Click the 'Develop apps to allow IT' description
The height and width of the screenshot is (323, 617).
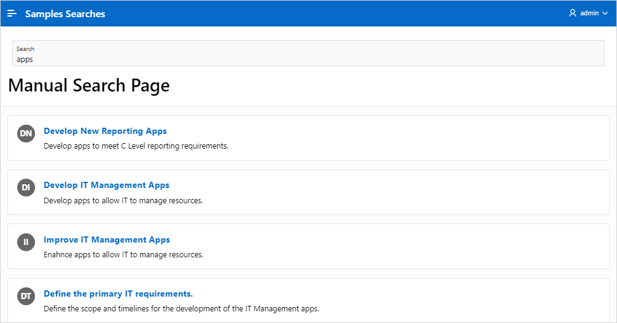pos(123,200)
